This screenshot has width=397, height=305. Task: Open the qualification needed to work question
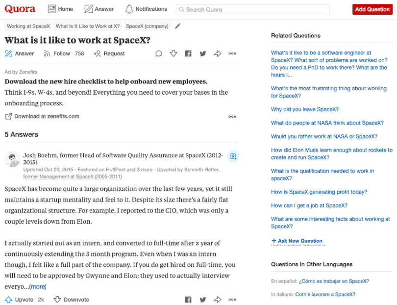323,175
